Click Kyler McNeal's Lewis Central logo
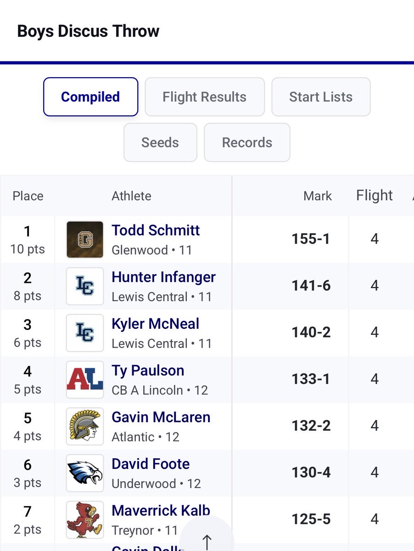This screenshot has width=414, height=551. point(84,333)
